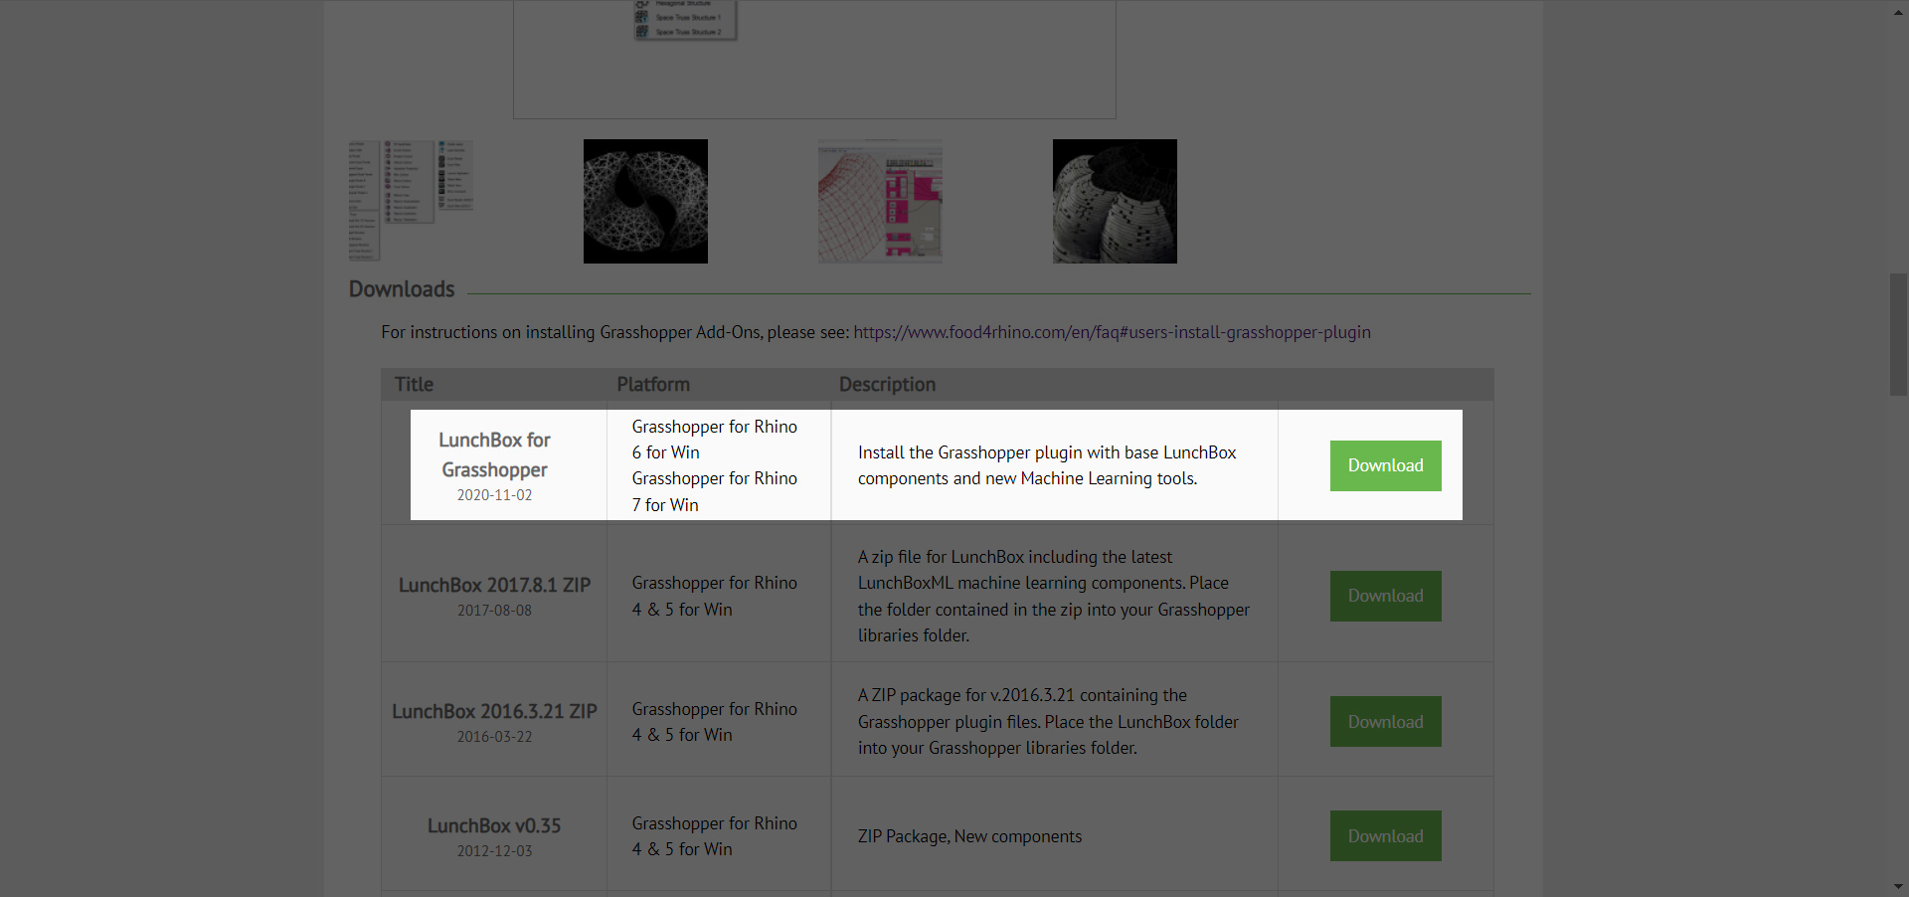Click the 'Grasshopper for Rhino 6 for Win' platform text

(x=714, y=440)
